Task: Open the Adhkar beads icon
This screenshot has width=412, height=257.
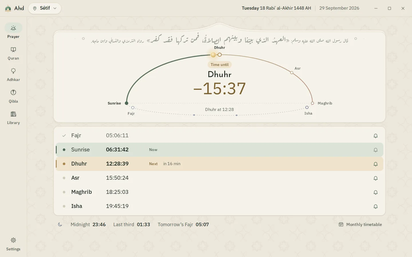Action: (x=13, y=71)
